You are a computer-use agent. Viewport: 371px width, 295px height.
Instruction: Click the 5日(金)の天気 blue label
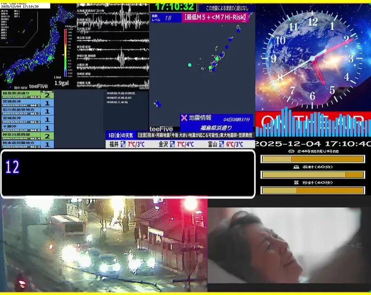pos(121,136)
